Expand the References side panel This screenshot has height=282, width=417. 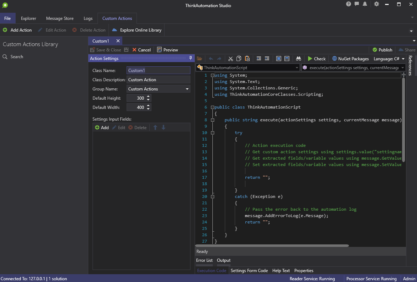410,66
